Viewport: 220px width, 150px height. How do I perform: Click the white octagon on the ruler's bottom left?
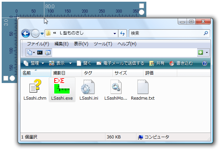[x=12, y=78]
